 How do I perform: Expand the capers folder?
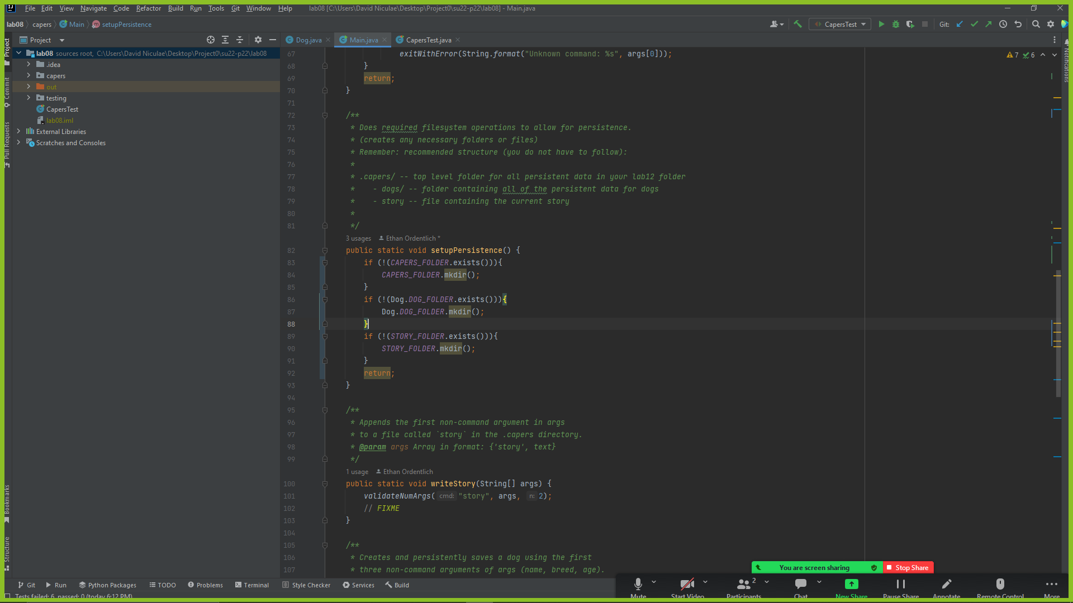[x=29, y=75]
